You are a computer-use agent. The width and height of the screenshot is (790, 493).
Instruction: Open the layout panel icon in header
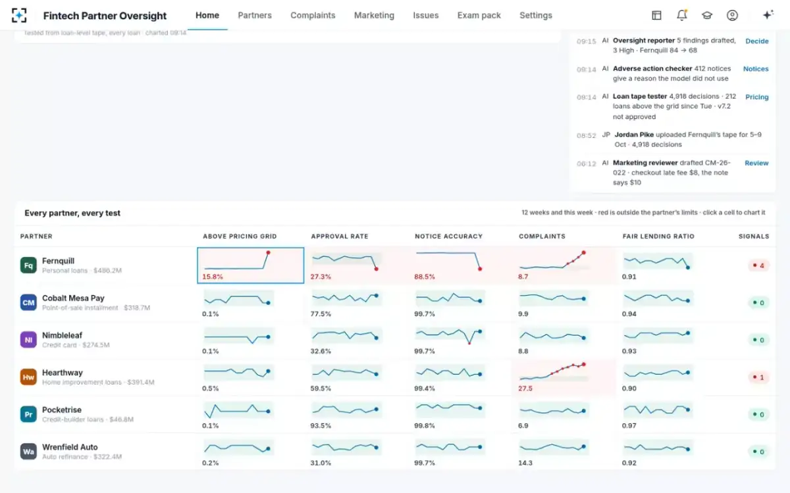click(x=656, y=15)
